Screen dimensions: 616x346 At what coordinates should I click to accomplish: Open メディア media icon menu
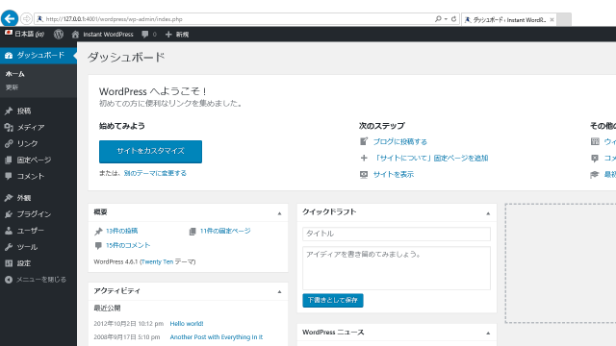click(9, 127)
